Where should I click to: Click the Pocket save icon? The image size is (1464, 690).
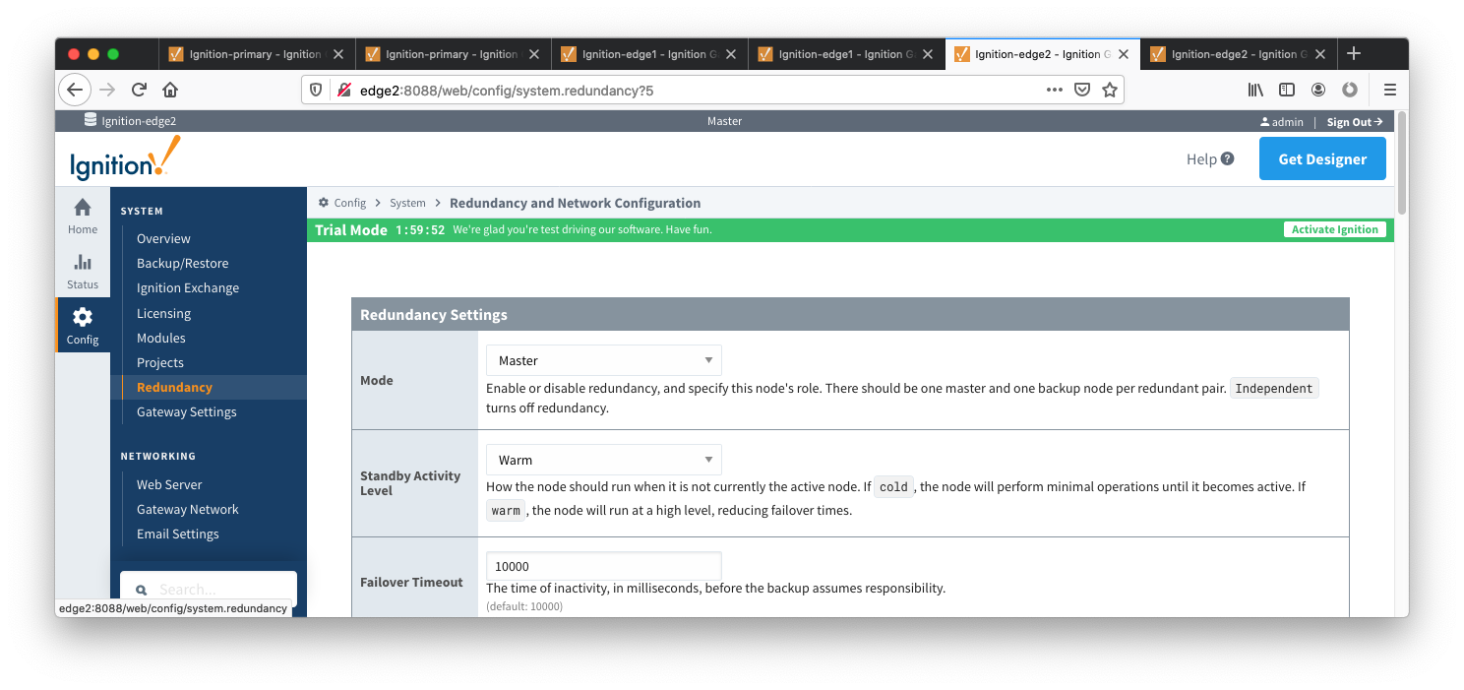1082,90
